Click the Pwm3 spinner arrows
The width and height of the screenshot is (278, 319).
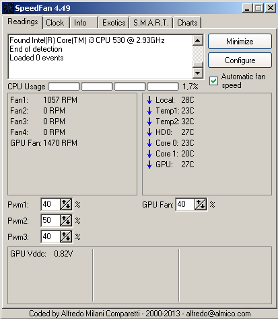tap(66, 236)
